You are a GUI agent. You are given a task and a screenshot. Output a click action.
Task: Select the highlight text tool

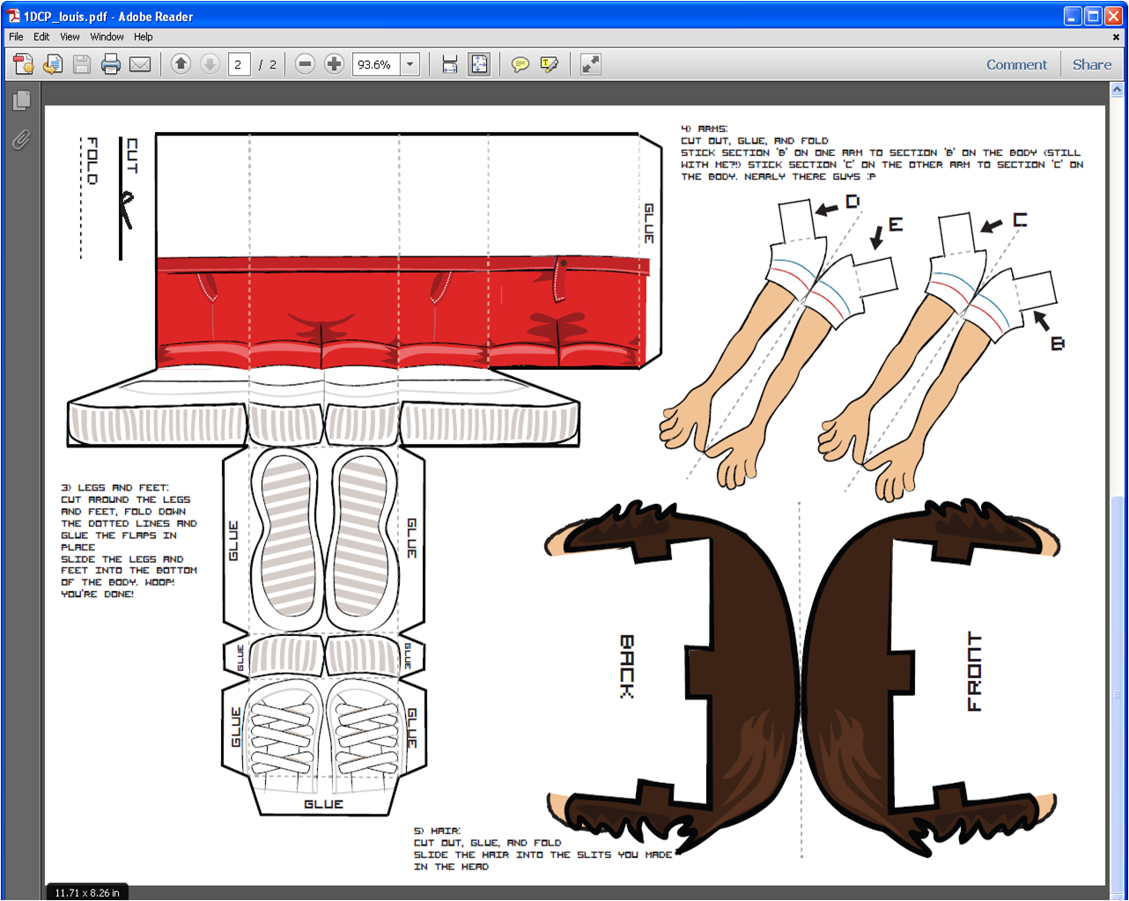(550, 64)
